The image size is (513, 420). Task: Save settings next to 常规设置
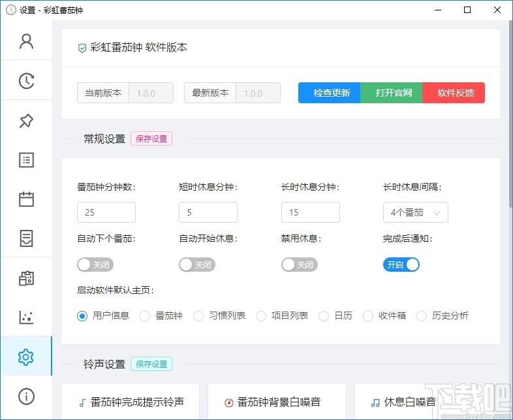tap(151, 138)
